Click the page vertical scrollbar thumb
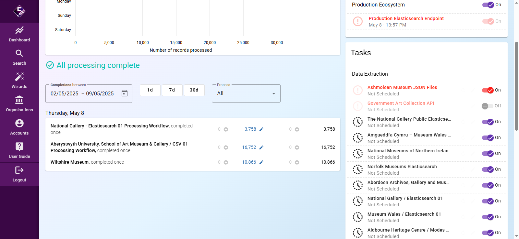 coord(516,86)
